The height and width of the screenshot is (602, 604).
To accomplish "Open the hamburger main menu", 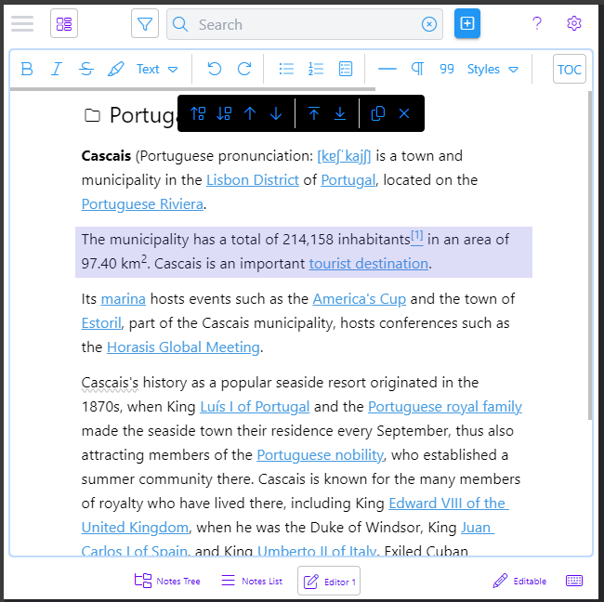I will (22, 24).
